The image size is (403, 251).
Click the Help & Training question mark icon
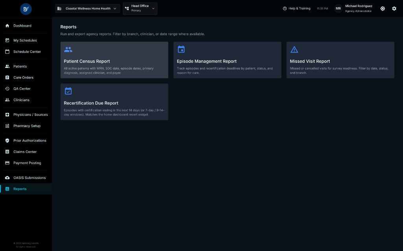pos(285,9)
